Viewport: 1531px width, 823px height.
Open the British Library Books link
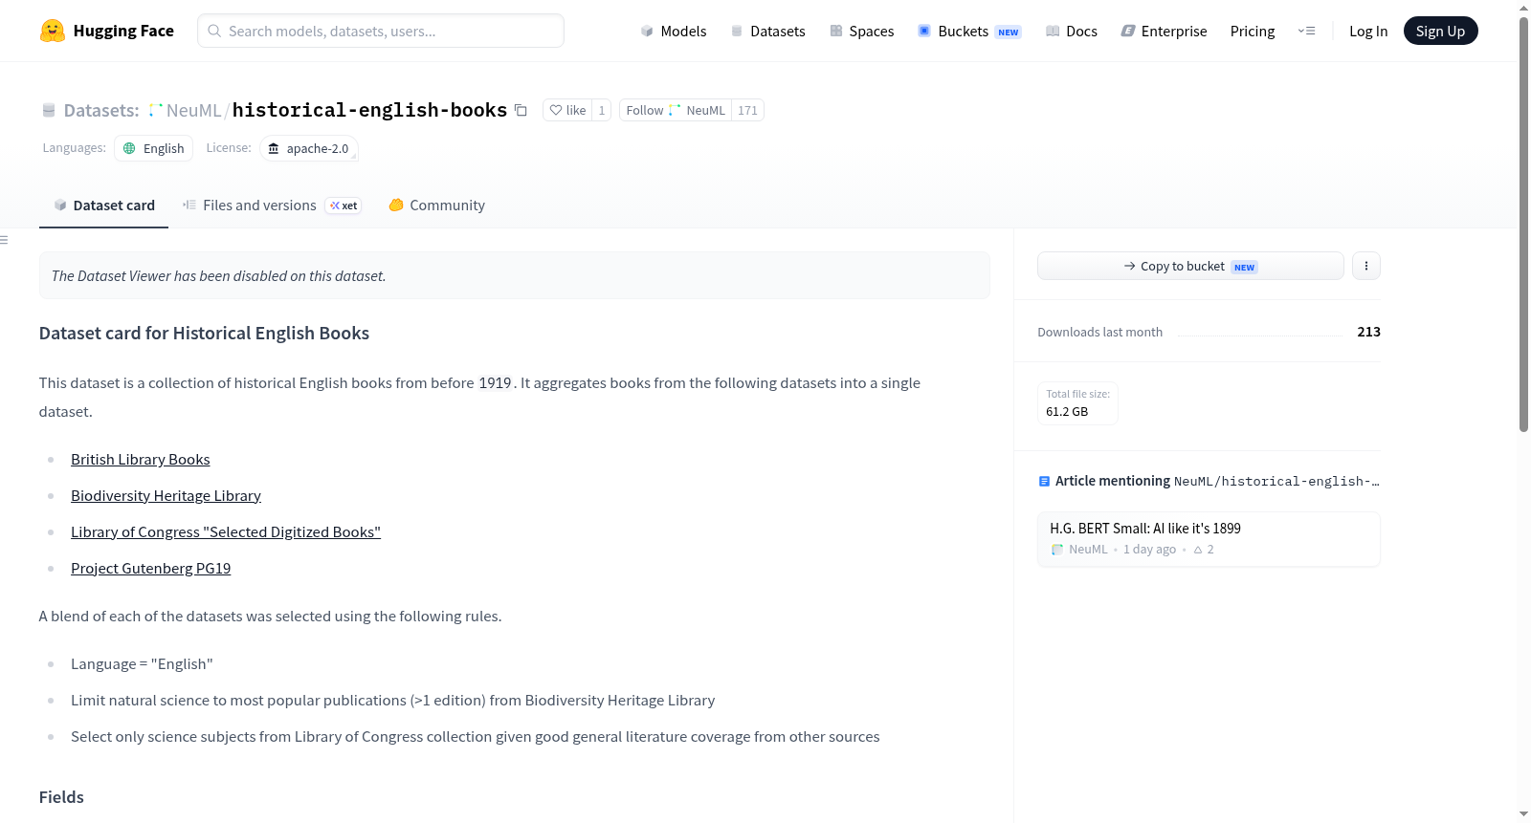coord(141,460)
